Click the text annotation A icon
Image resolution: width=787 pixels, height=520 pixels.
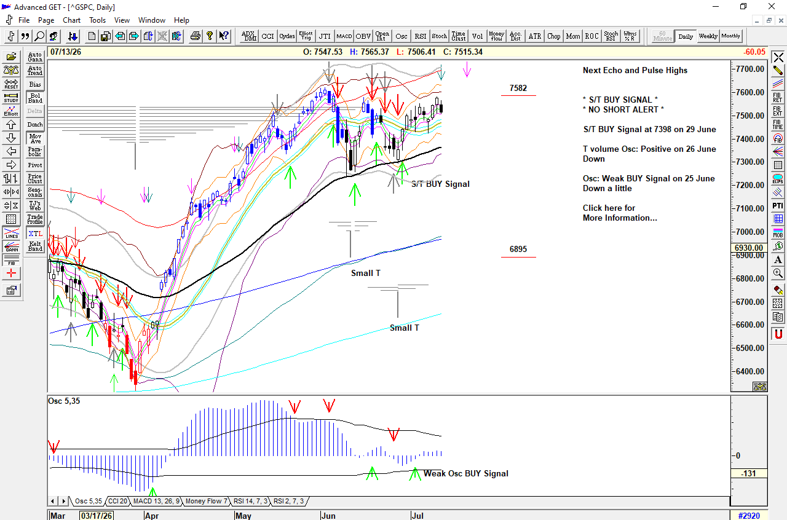778,259
